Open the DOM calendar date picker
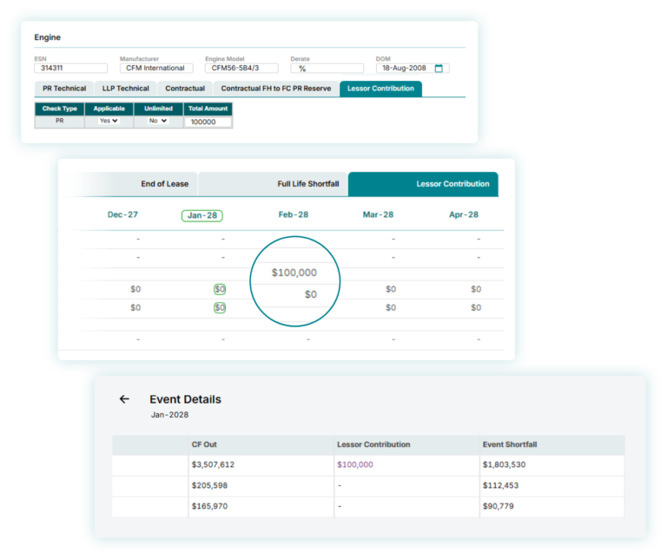 439,68
